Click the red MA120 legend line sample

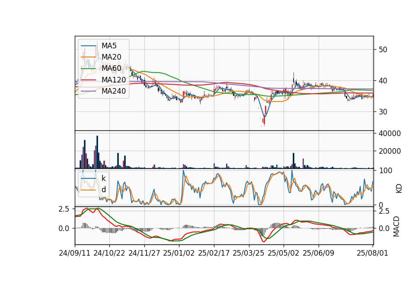[88, 80]
